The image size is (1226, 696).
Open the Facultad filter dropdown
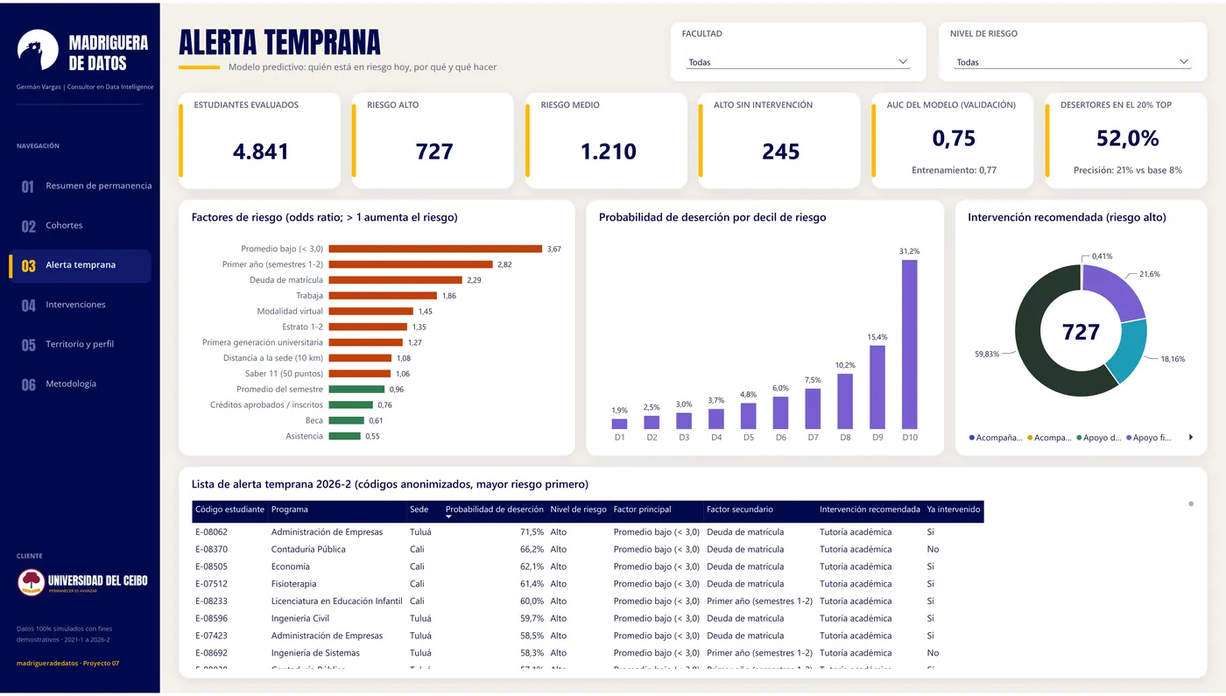(799, 62)
